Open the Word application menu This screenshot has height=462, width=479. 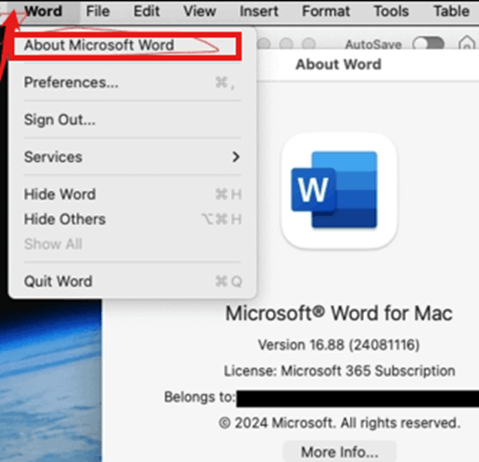(x=44, y=11)
